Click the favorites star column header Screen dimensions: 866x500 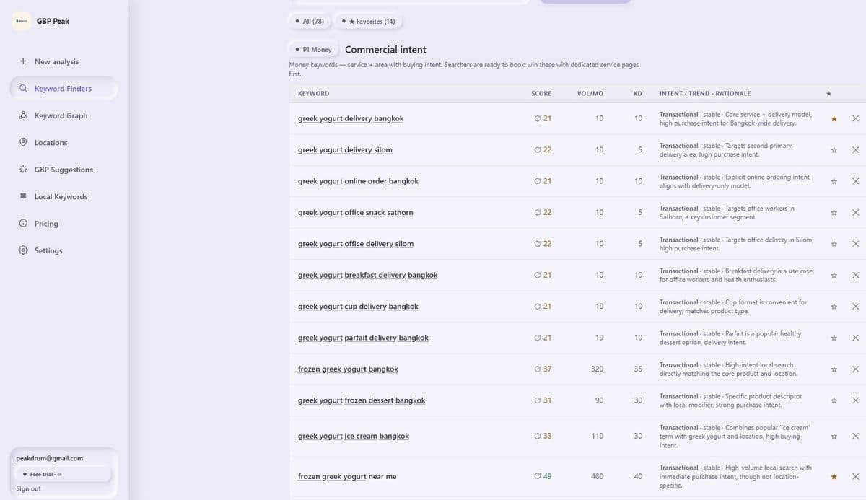pos(829,94)
